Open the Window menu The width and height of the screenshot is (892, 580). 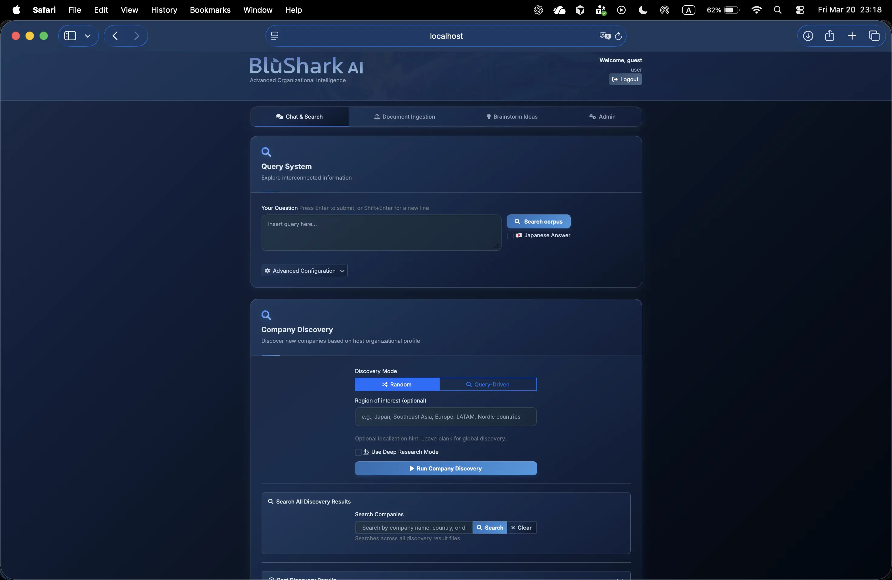click(258, 10)
